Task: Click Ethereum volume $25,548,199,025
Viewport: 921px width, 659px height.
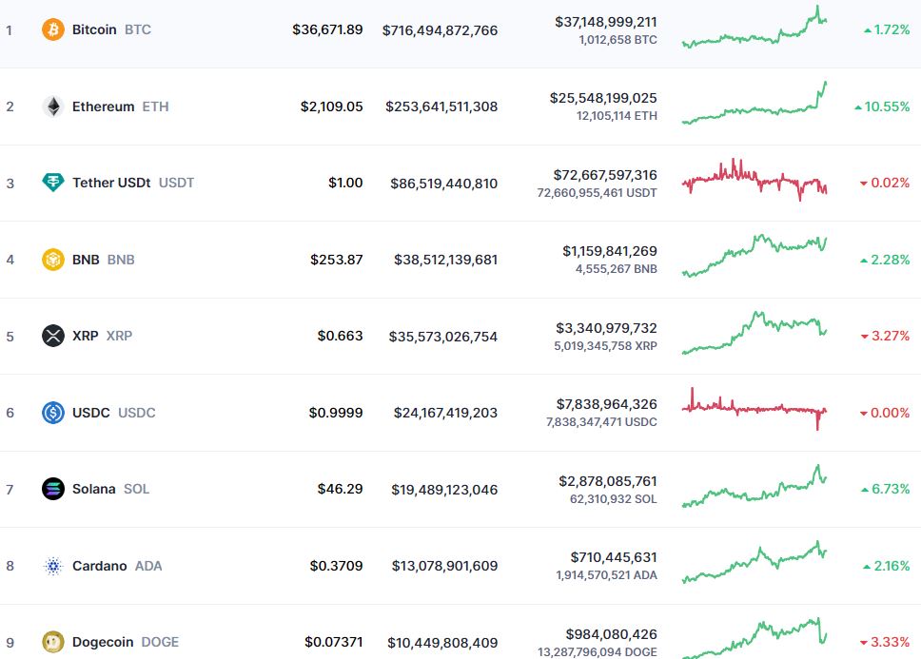Action: pyautogui.click(x=603, y=98)
